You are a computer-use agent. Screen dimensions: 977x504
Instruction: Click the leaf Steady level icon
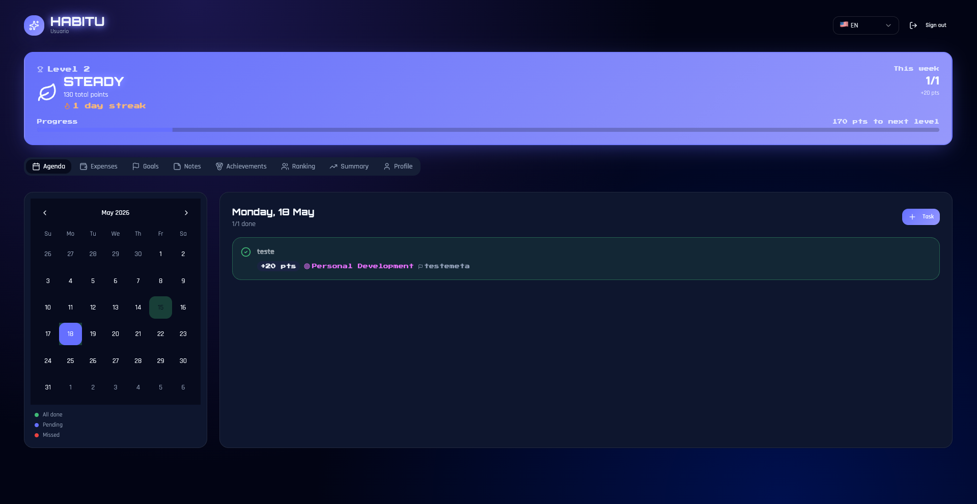(47, 93)
